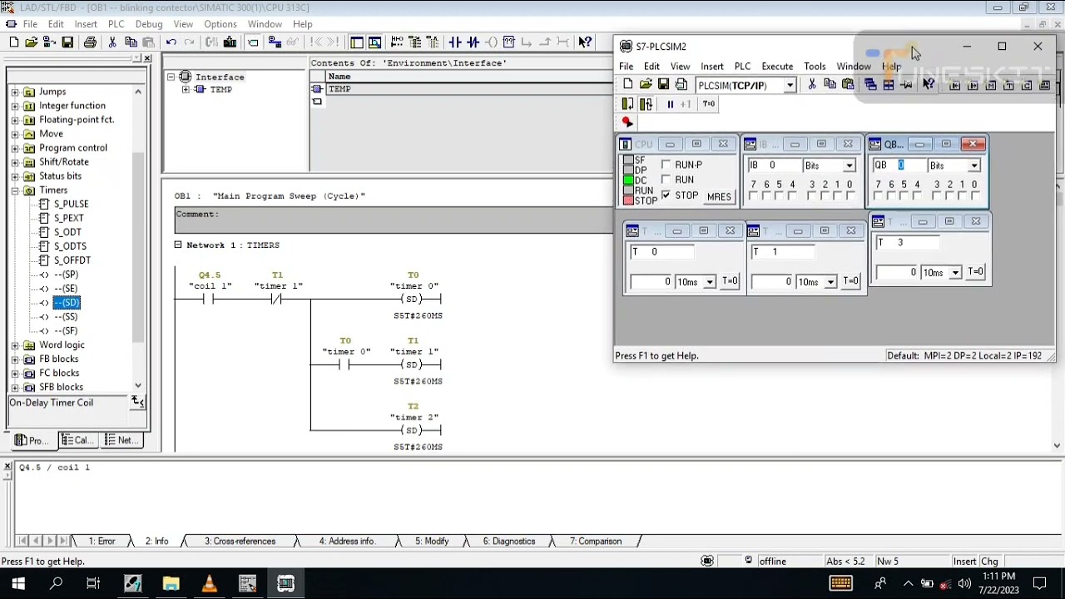The height and width of the screenshot is (599, 1065).
Task: Toggle bit 0 of output byte QB
Action: coord(974,196)
